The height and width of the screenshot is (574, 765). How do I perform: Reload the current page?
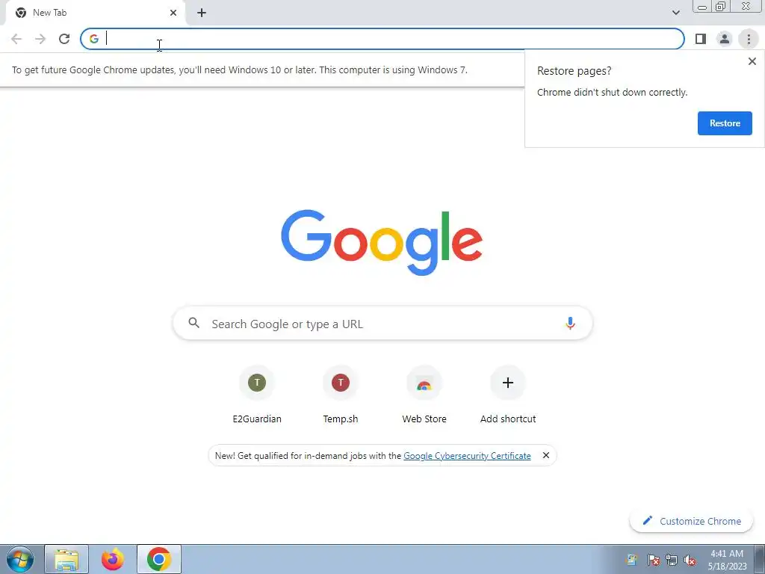[64, 39]
